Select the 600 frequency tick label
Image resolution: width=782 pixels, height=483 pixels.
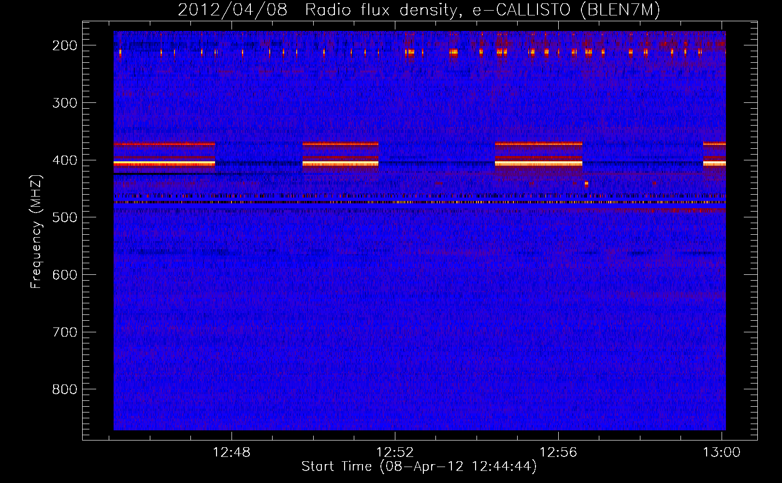(x=65, y=275)
